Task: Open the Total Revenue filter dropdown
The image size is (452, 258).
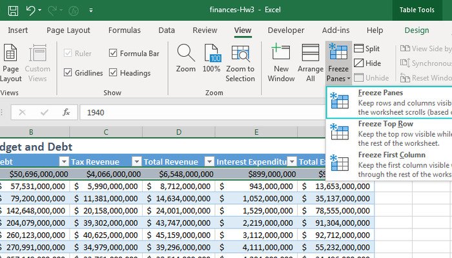Action: click(210, 161)
